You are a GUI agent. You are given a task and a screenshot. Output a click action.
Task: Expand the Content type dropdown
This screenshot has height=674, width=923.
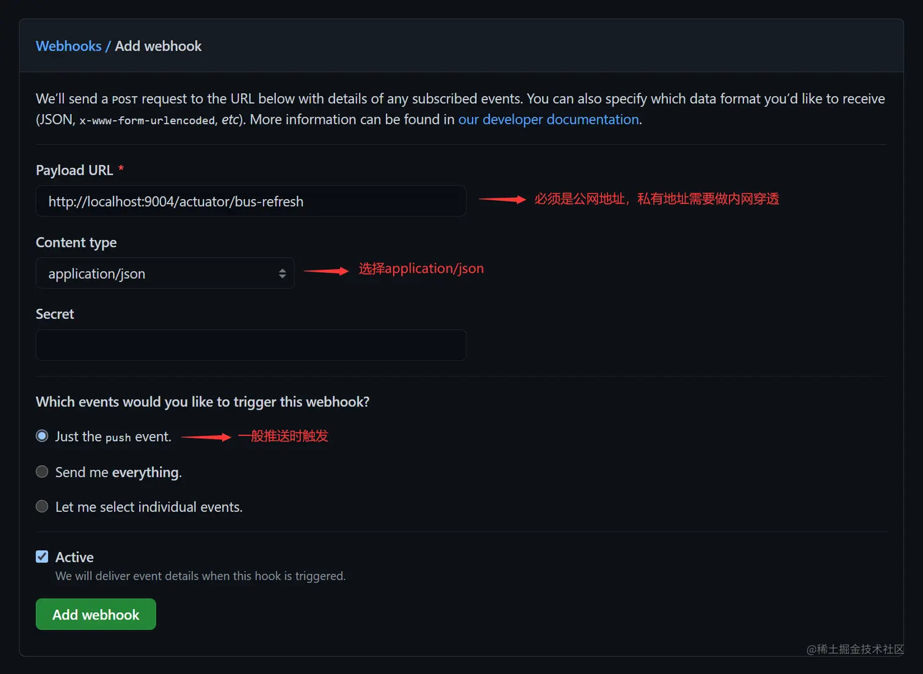pyautogui.click(x=165, y=273)
